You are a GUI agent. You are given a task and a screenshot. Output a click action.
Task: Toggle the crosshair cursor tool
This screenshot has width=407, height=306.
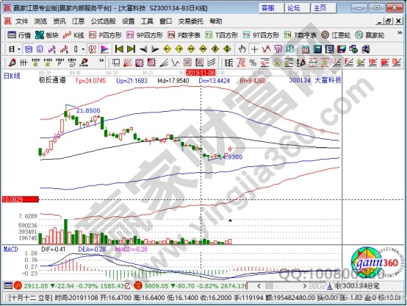[x=255, y=49]
